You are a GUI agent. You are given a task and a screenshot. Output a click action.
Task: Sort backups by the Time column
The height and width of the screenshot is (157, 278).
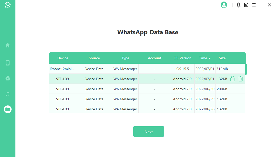pyautogui.click(x=204, y=58)
